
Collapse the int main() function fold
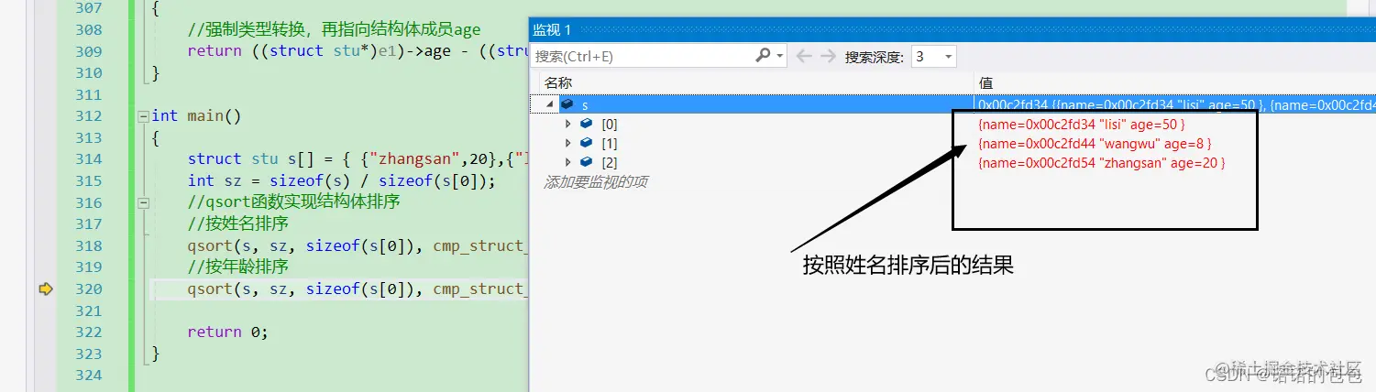pyautogui.click(x=142, y=115)
